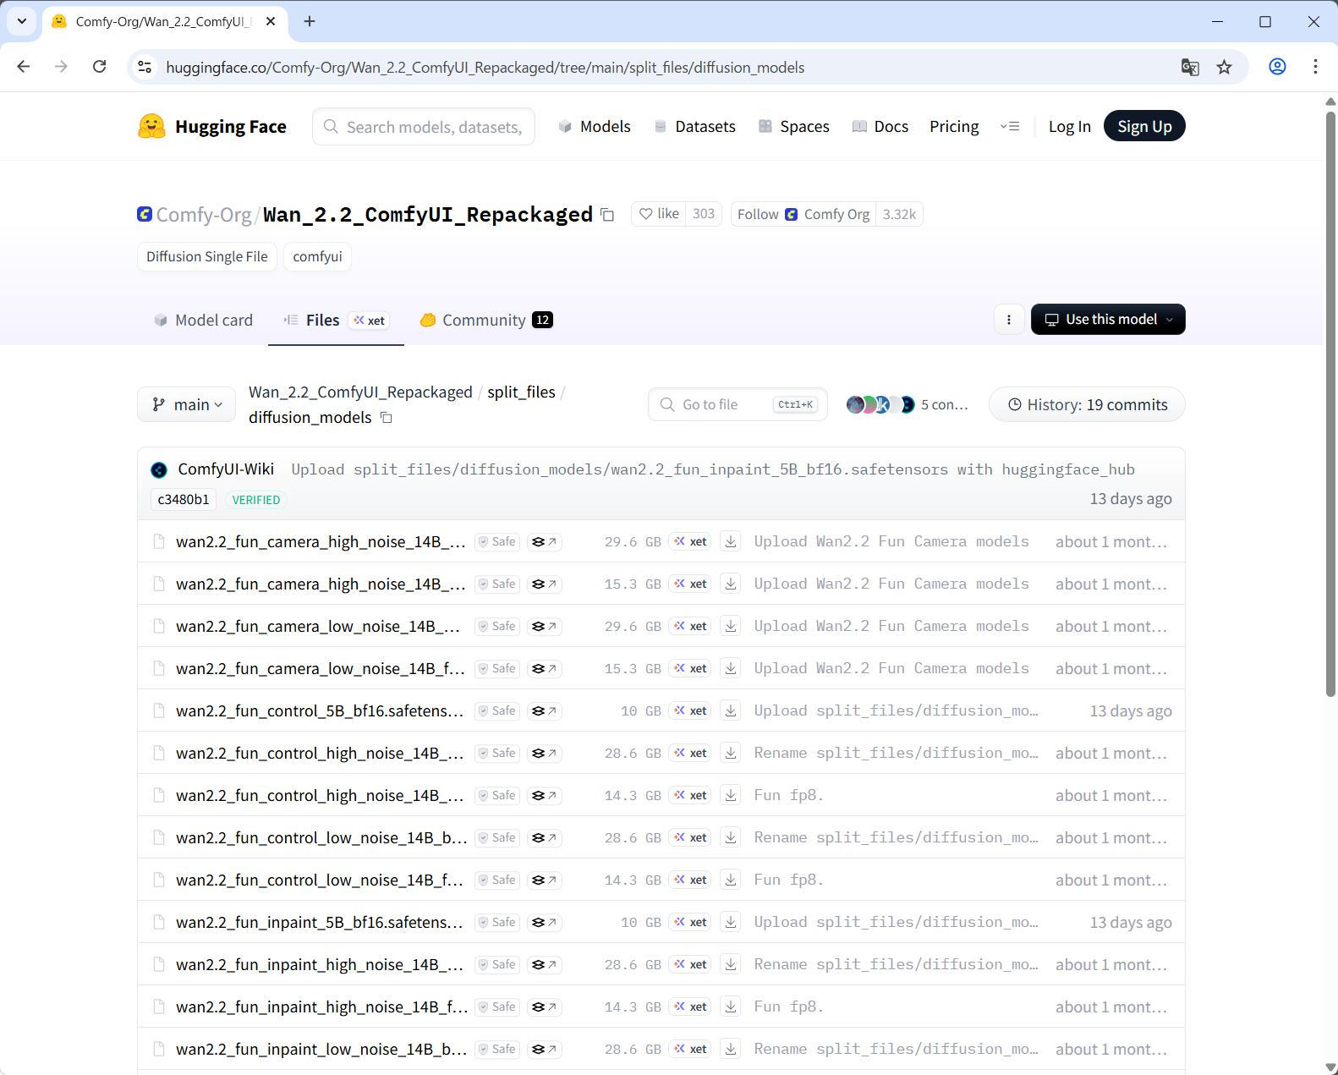Image resolution: width=1338 pixels, height=1075 pixels.
Task: Open pickle scan link for wan2.2_fun_control_5B_bf16 row
Action: pyautogui.click(x=545, y=710)
